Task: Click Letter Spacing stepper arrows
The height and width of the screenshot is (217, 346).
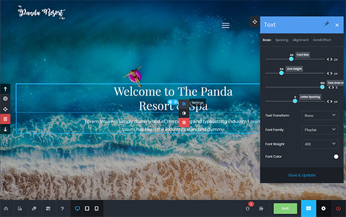Action: pyautogui.click(x=330, y=101)
